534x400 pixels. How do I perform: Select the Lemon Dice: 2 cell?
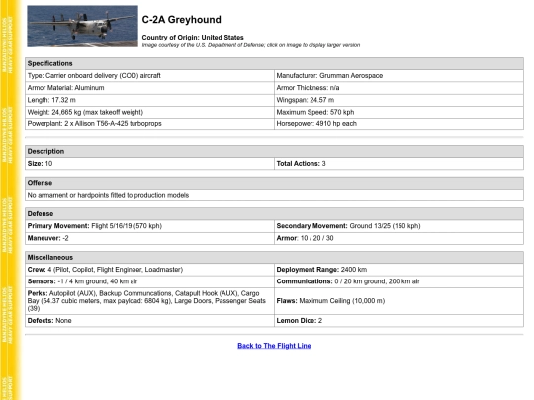[399, 321]
